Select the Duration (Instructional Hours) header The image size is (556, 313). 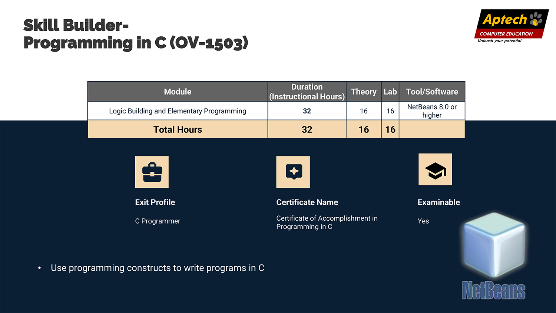click(307, 92)
